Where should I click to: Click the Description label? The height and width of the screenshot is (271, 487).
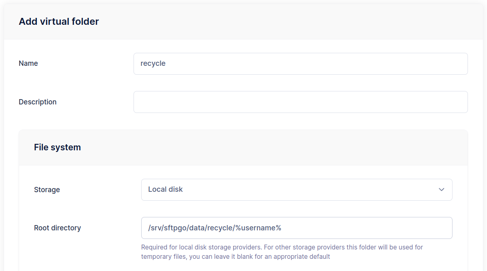pyautogui.click(x=37, y=102)
